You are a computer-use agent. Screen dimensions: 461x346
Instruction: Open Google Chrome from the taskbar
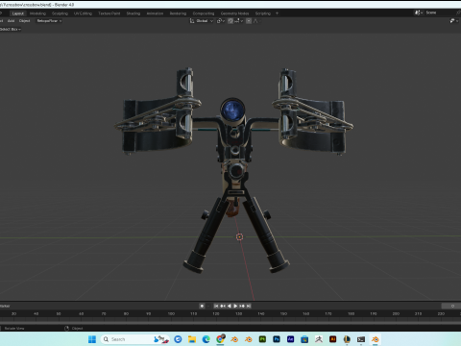(220, 339)
